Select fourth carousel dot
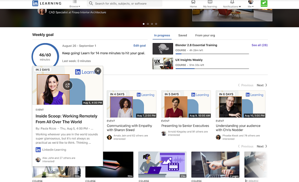The image size is (299, 182). (x=156, y=24)
